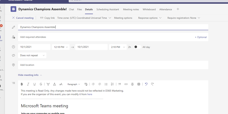The height and width of the screenshot is (114, 228).
Task: Click the meeting calendar icon beside the title
Action: [13, 9]
